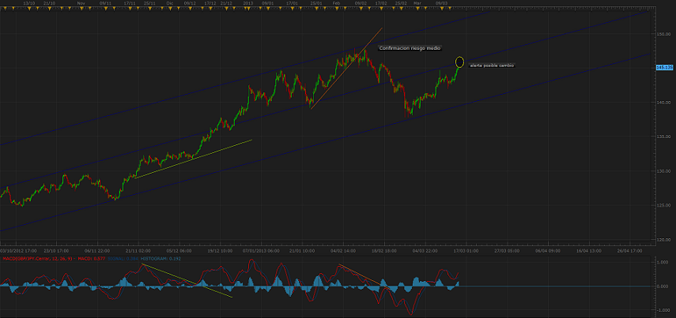Click the Nov marker on top timeline

(x=82, y=3)
